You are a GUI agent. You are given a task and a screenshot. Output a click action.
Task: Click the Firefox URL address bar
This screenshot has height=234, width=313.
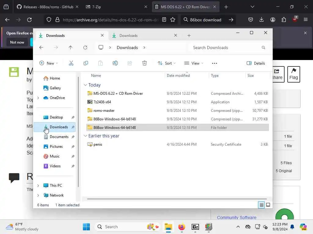111,20
